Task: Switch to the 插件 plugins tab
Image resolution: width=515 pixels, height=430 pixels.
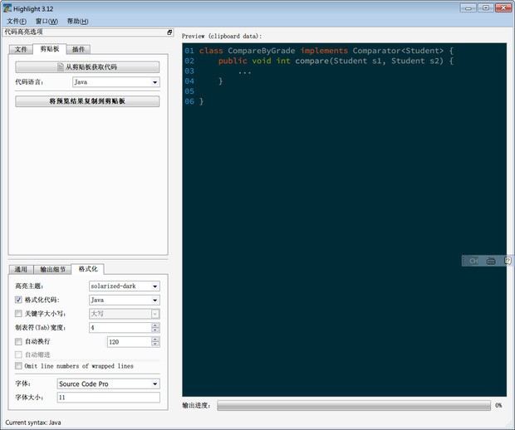Action: (x=77, y=49)
